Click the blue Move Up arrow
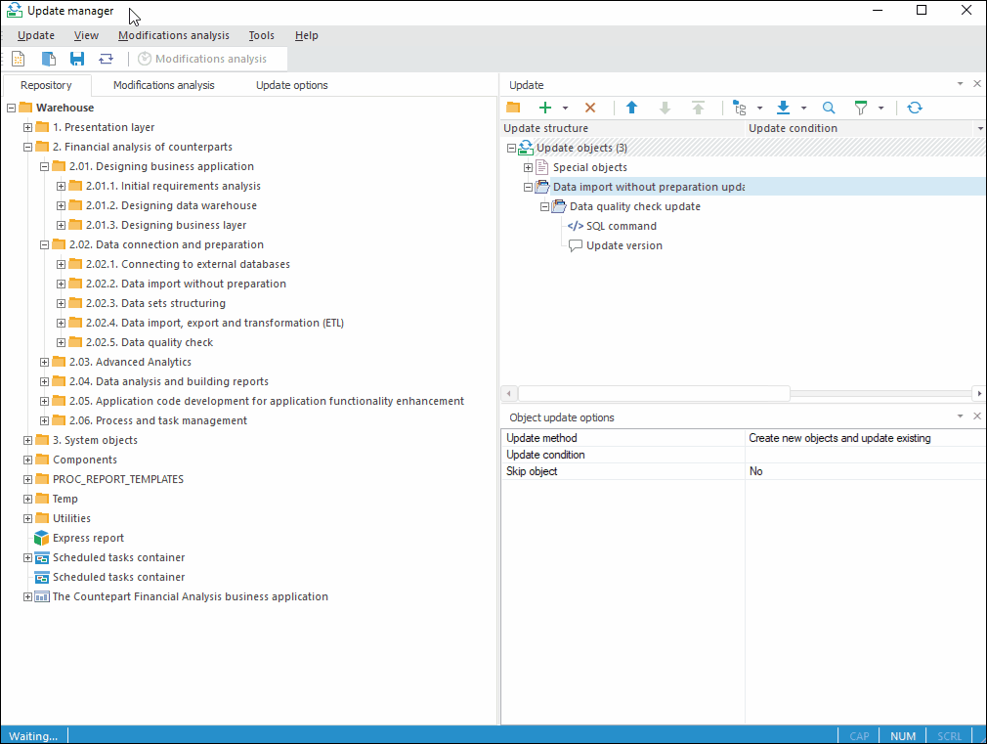This screenshot has height=744, width=987. pos(631,108)
